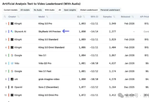Sort table by Released arrows icon
This screenshot has width=149, height=102.
point(132,17)
